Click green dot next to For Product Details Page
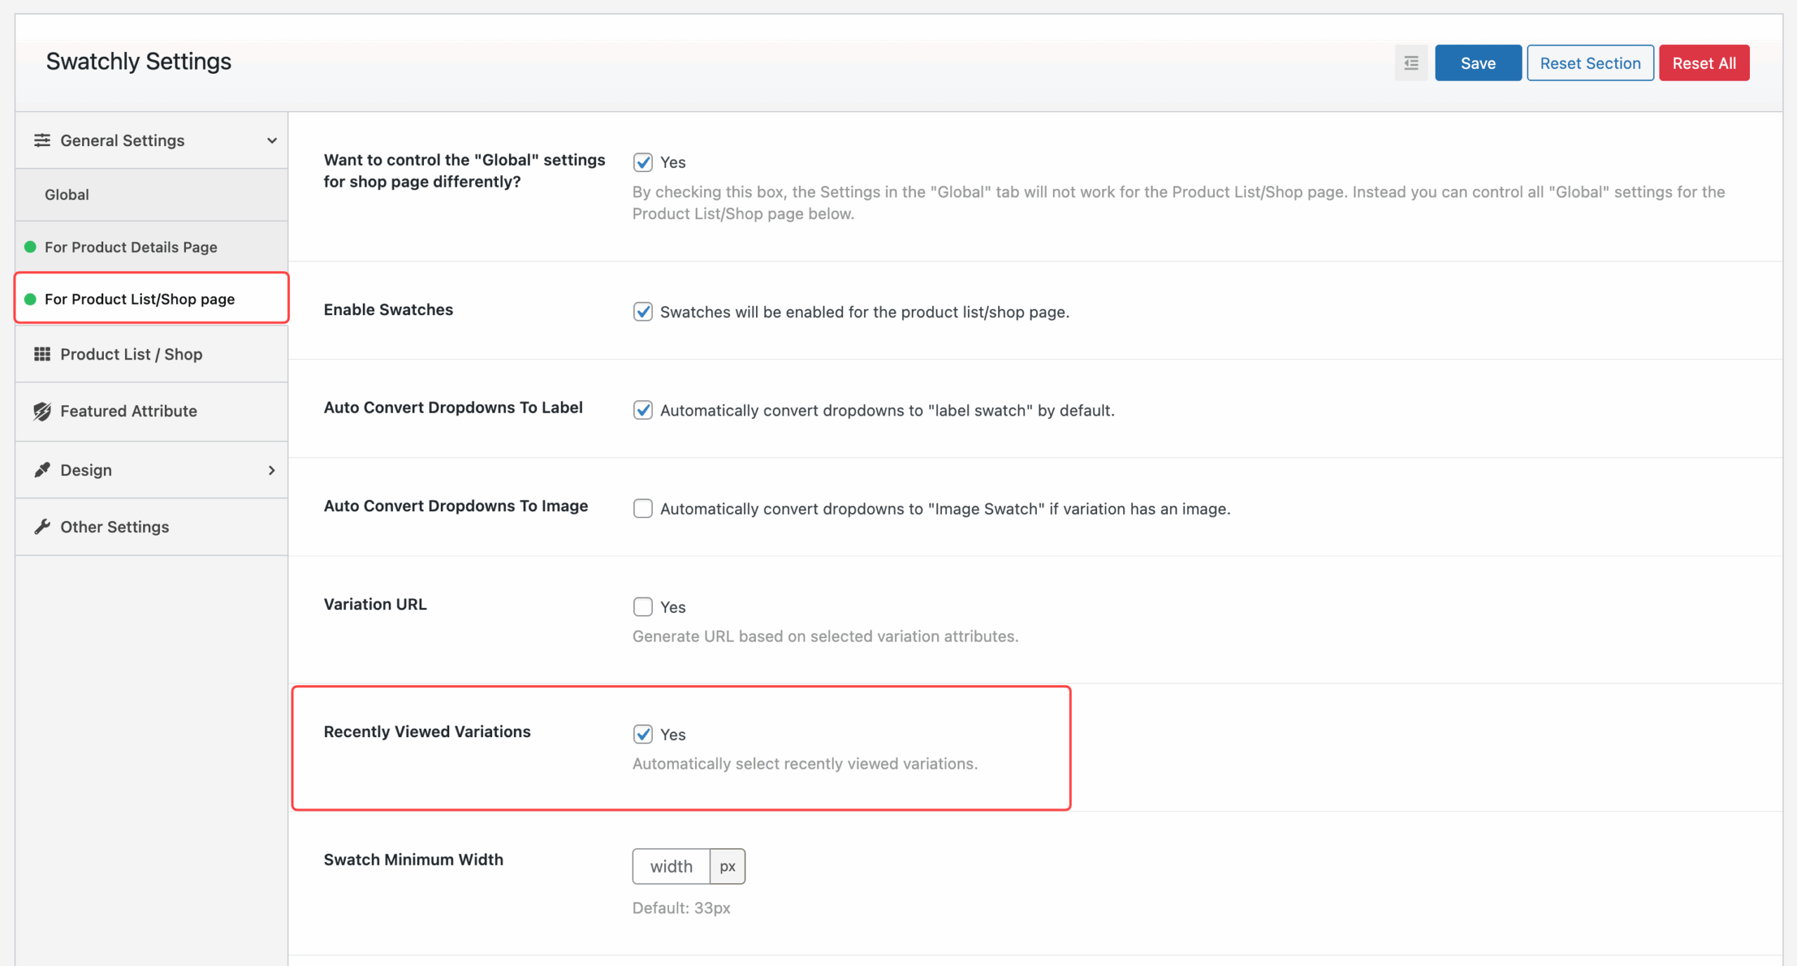This screenshot has width=1797, height=966. pos(30,247)
